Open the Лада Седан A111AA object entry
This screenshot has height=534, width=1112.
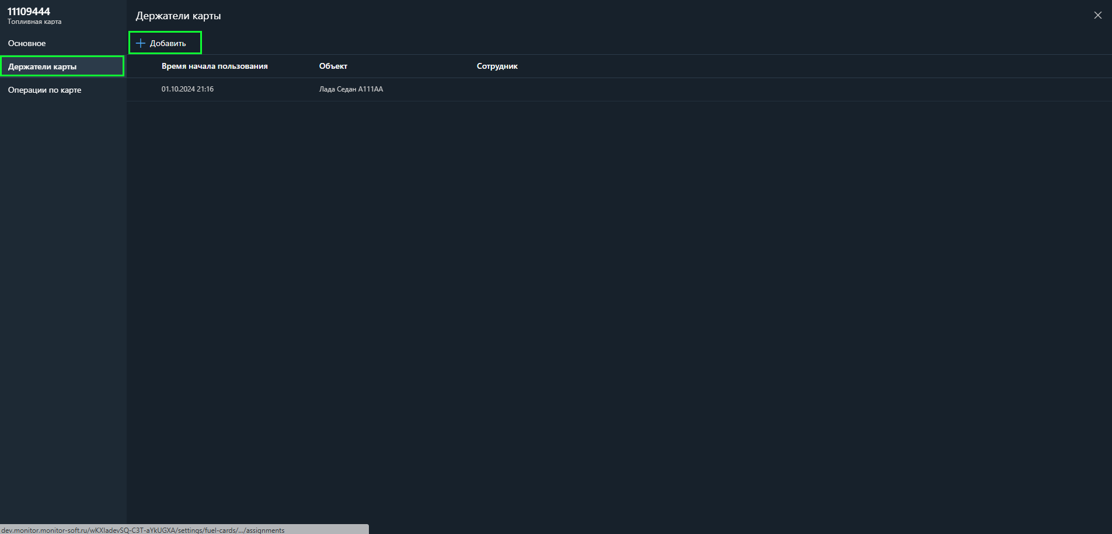coord(351,89)
